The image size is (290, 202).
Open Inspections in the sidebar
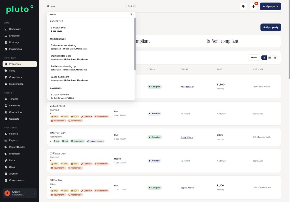tap(20, 49)
